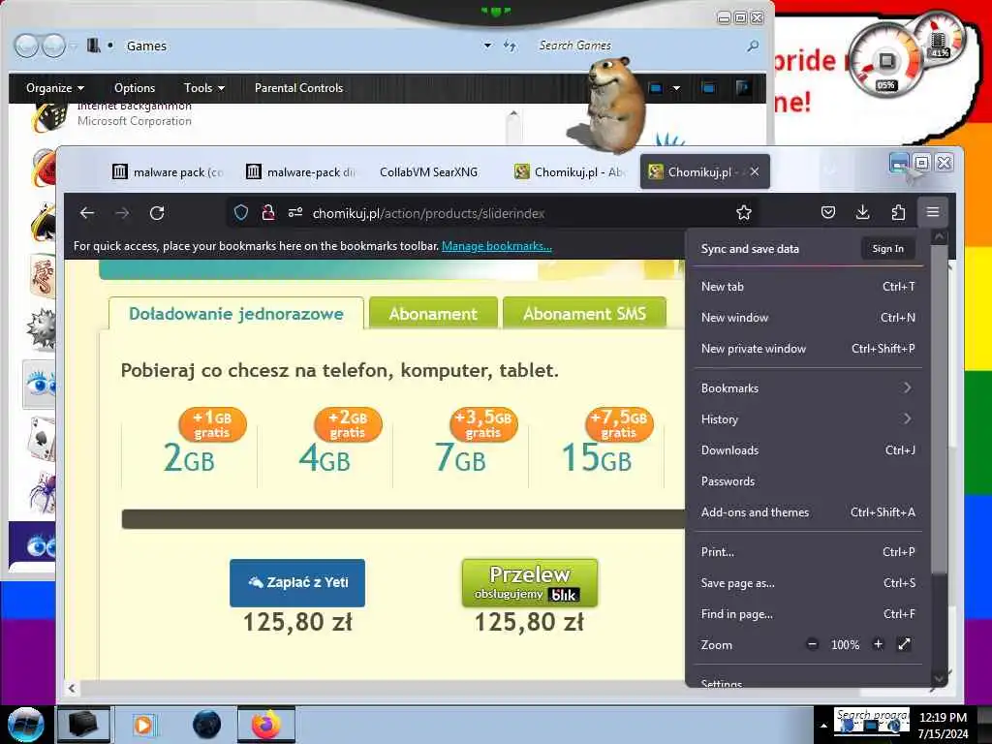This screenshot has height=744, width=992.
Task: Select New private window entry
Action: pos(808,349)
